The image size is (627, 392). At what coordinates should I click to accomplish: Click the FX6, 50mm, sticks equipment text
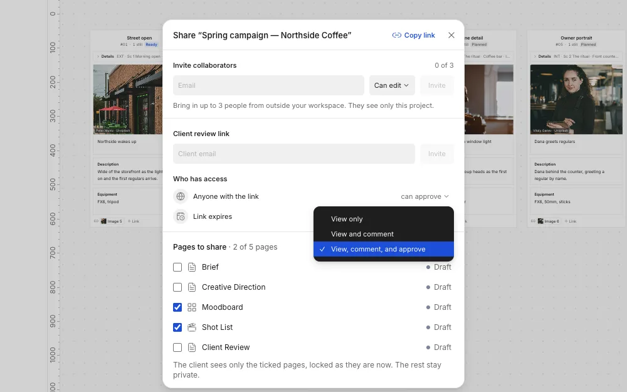click(552, 201)
